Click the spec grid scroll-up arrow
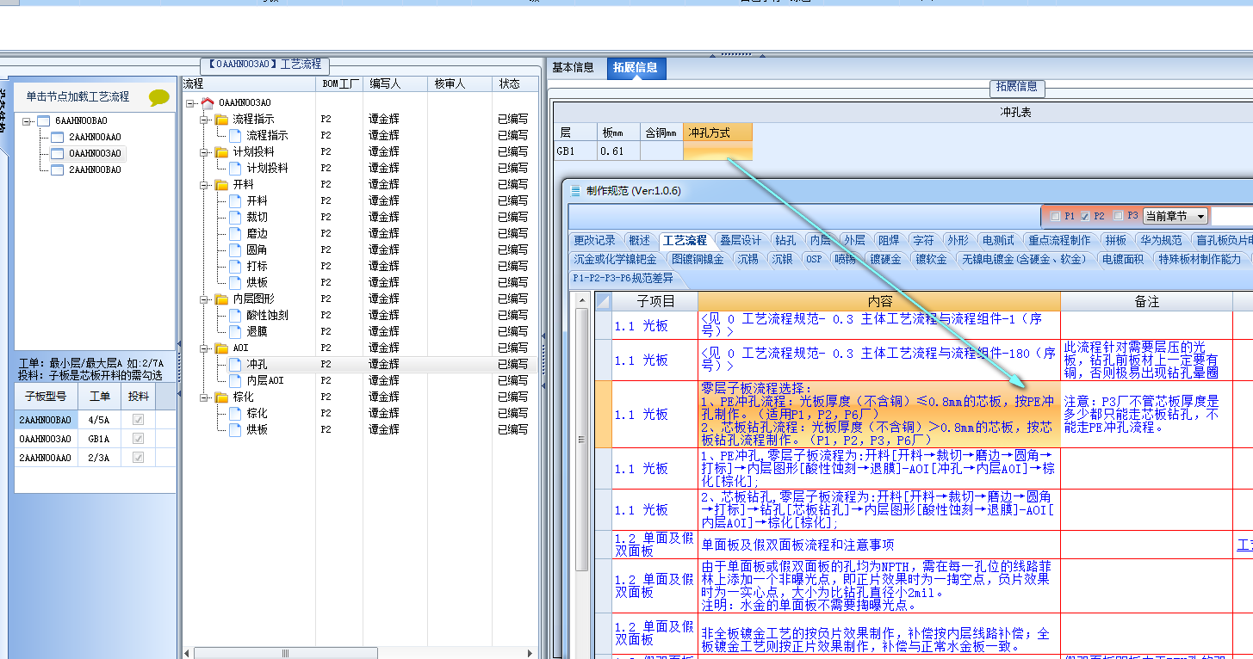 [582, 302]
